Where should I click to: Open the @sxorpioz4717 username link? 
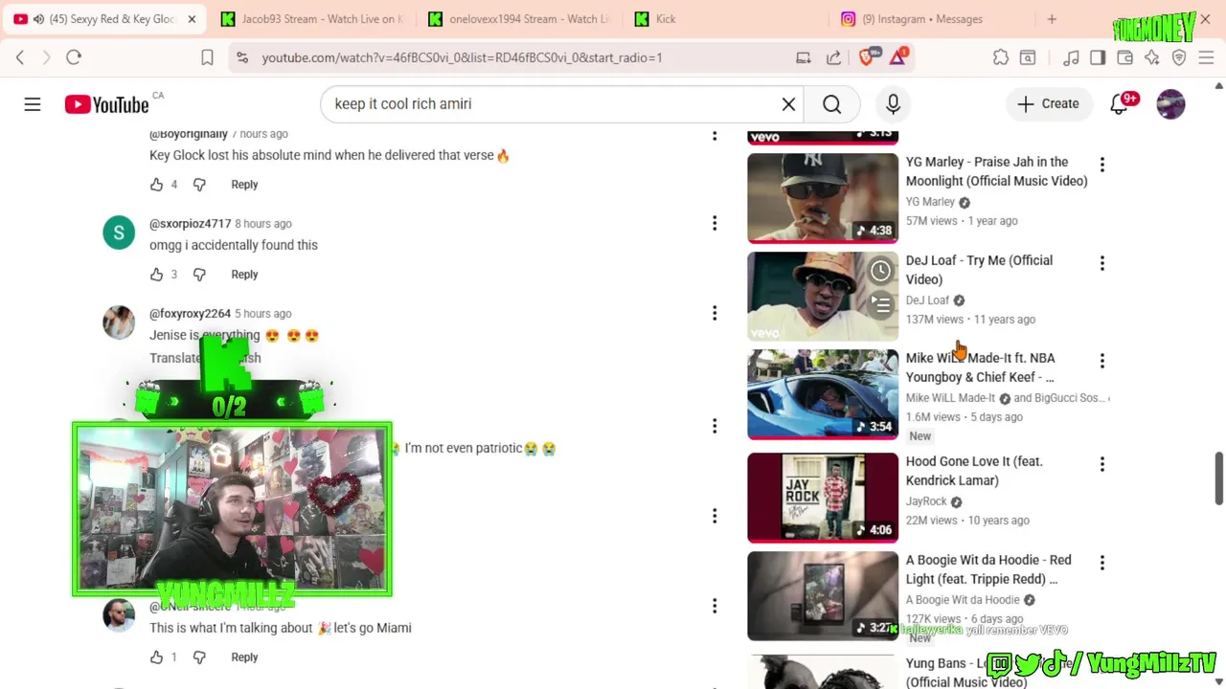tap(190, 224)
